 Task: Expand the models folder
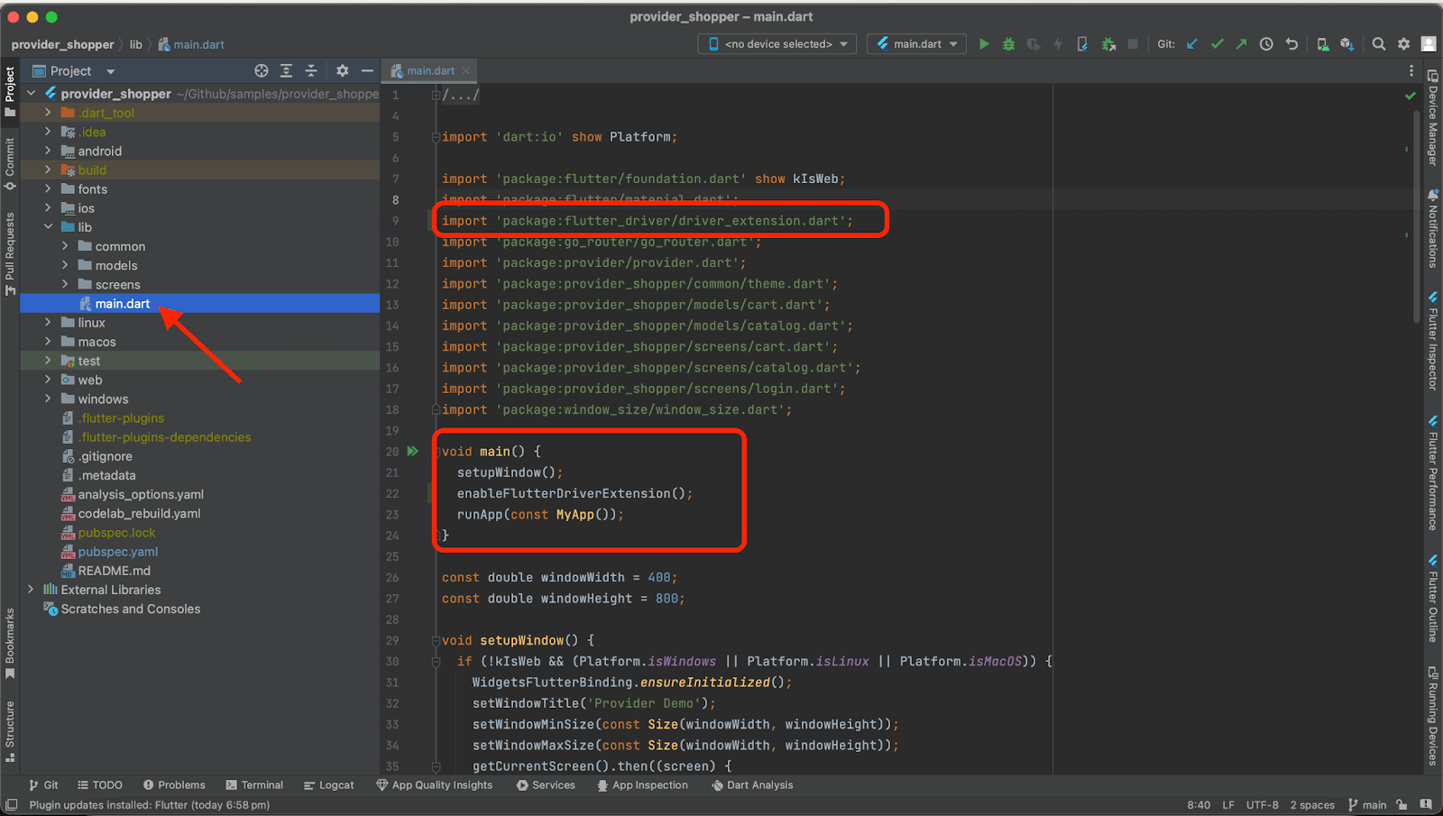click(x=64, y=265)
